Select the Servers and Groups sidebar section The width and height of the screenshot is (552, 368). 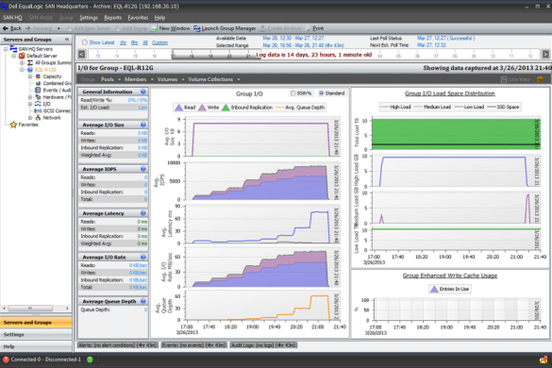click(36, 322)
